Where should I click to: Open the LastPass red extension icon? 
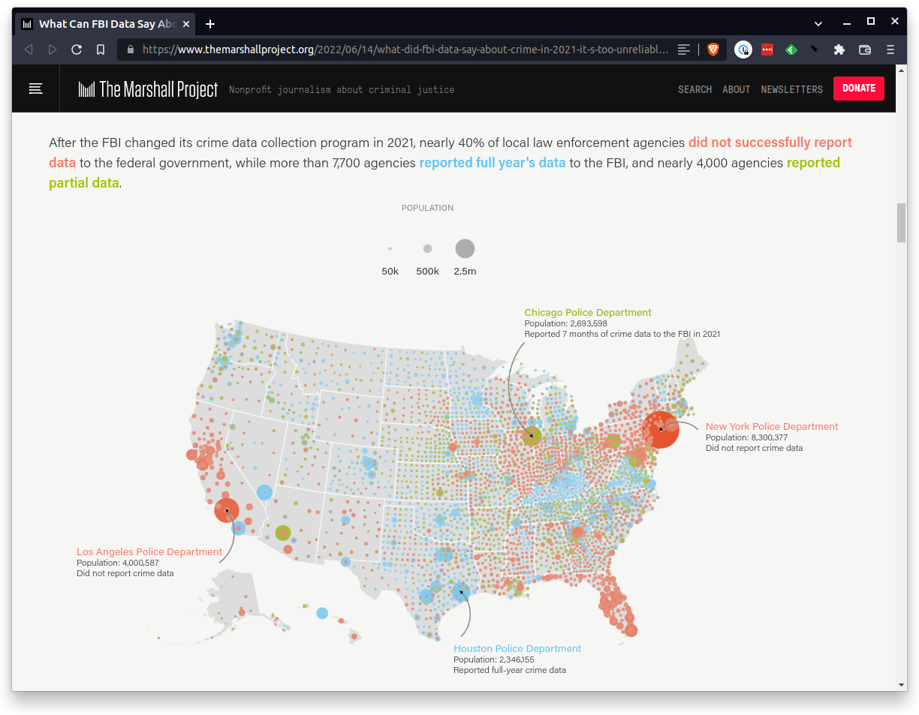pyautogui.click(x=767, y=50)
